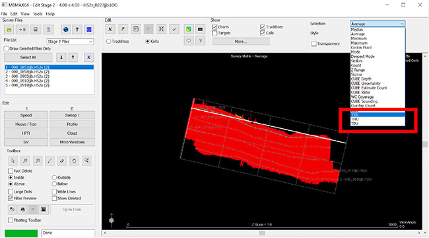Select the Below radio button
429x238 pixels.
(54, 184)
